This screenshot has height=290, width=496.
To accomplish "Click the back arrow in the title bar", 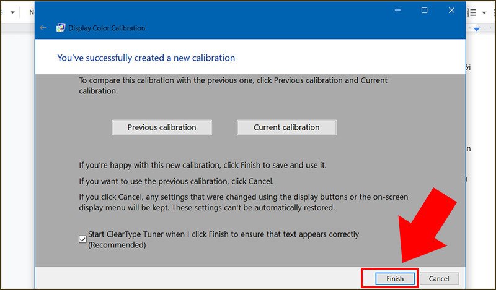I will 43,28.
